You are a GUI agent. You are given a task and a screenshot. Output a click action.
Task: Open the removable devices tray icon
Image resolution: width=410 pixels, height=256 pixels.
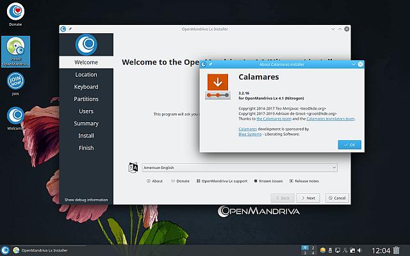[331, 250]
